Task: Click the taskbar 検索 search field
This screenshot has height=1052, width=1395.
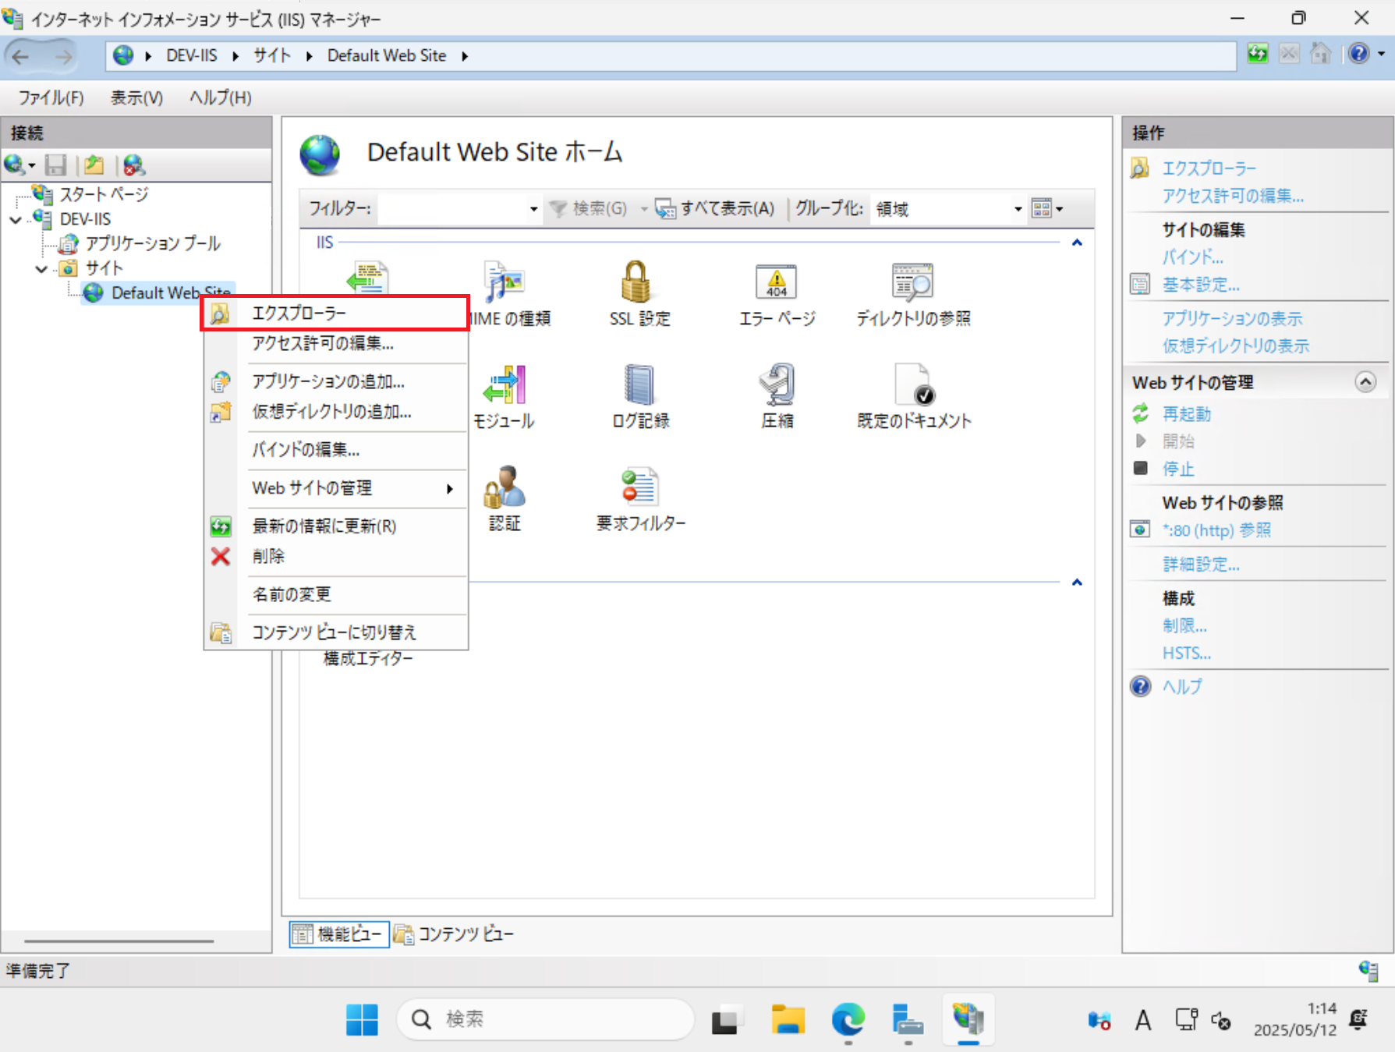Action: click(x=545, y=1019)
